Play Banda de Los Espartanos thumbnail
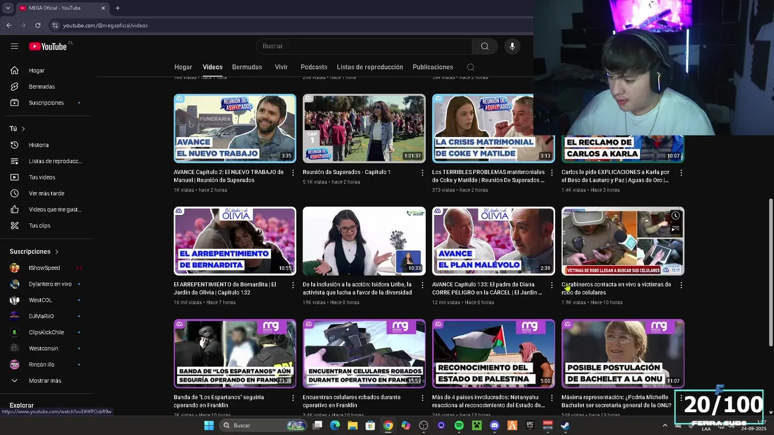The height and width of the screenshot is (435, 774). click(235, 353)
